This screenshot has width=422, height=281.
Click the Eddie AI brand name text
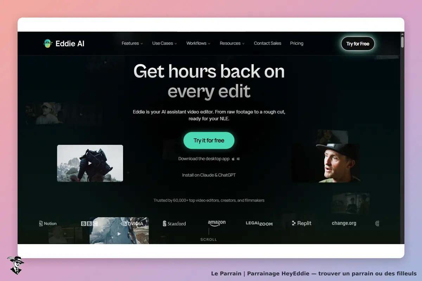click(70, 44)
